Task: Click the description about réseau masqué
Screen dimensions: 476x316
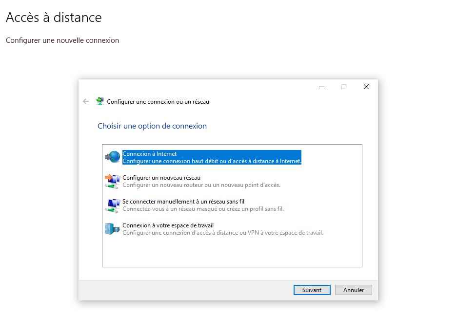Action: pyautogui.click(x=203, y=209)
